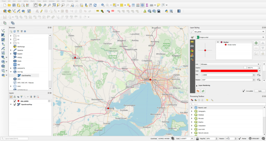This screenshot has height=141, width=266.
Task: Click the Save Project icon in toolbar
Action: [x=15, y=6]
